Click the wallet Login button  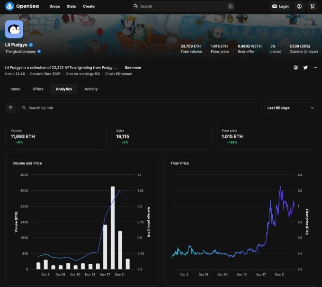pyautogui.click(x=280, y=6)
